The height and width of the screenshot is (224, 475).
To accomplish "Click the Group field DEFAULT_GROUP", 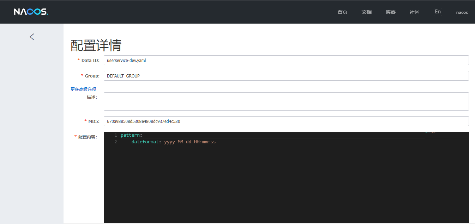I will 286,76.
